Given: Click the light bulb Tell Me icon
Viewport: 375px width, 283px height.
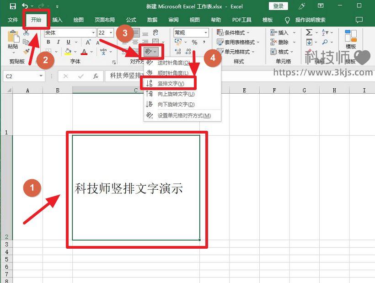Looking at the screenshot, I should 287,20.
